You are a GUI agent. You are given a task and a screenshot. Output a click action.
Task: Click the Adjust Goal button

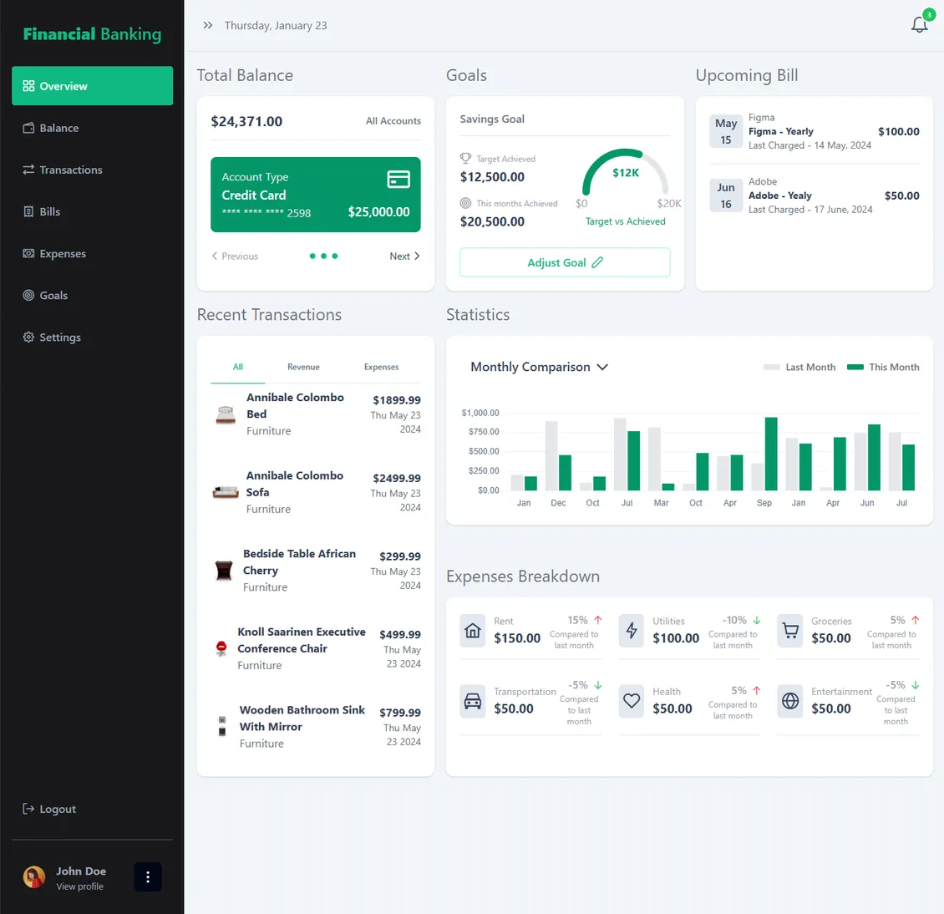coord(565,262)
